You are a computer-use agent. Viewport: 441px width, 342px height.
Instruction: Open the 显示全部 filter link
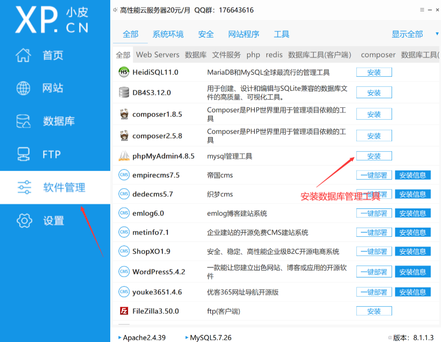click(x=407, y=34)
